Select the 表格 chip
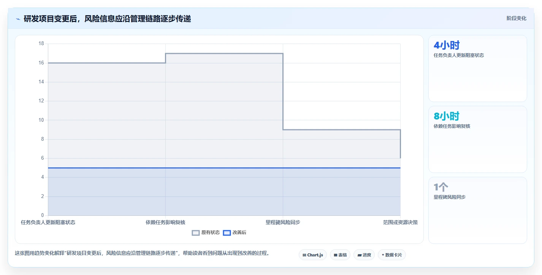542x275 pixels. tap(340, 255)
